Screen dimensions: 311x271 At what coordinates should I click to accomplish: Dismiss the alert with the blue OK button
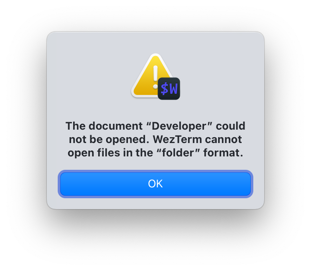pos(155,184)
